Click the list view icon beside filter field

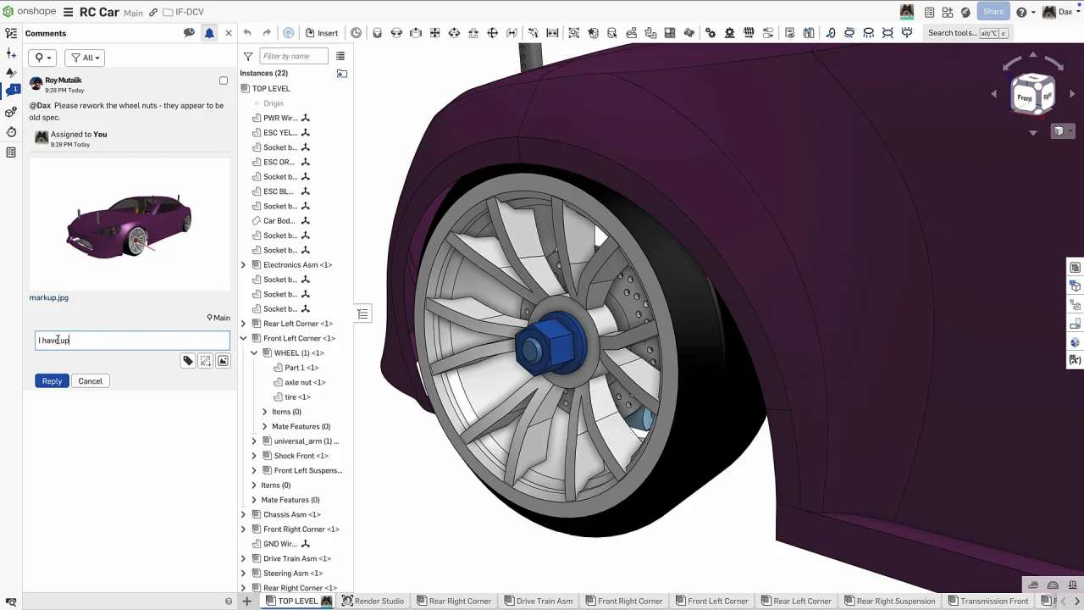340,57
